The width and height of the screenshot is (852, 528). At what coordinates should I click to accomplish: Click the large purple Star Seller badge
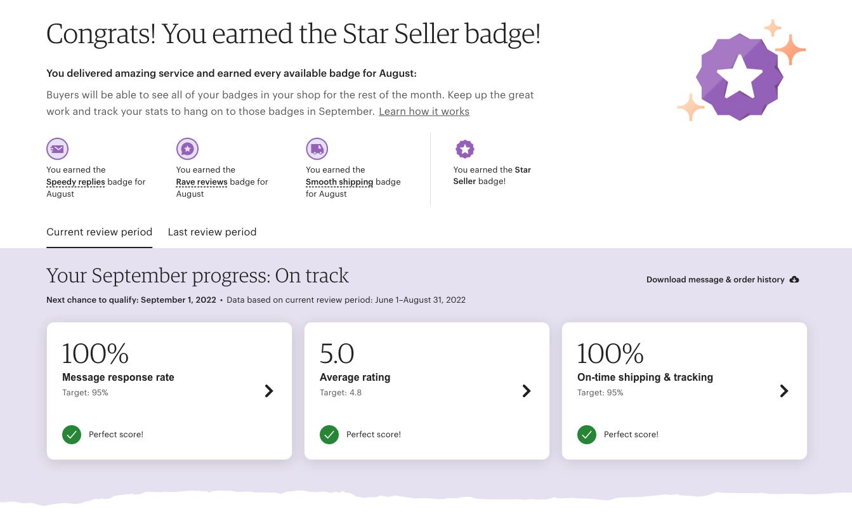[x=739, y=77]
